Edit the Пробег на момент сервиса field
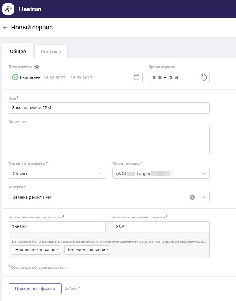This screenshot has width=236, height=301. 57,227
